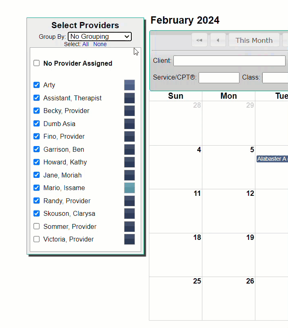Uncheck the Arty provider checkbox
Image resolution: width=288 pixels, height=328 pixels.
(37, 85)
